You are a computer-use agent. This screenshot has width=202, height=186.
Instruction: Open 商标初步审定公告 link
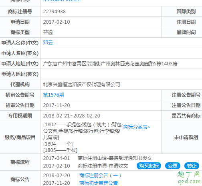tap(99, 183)
